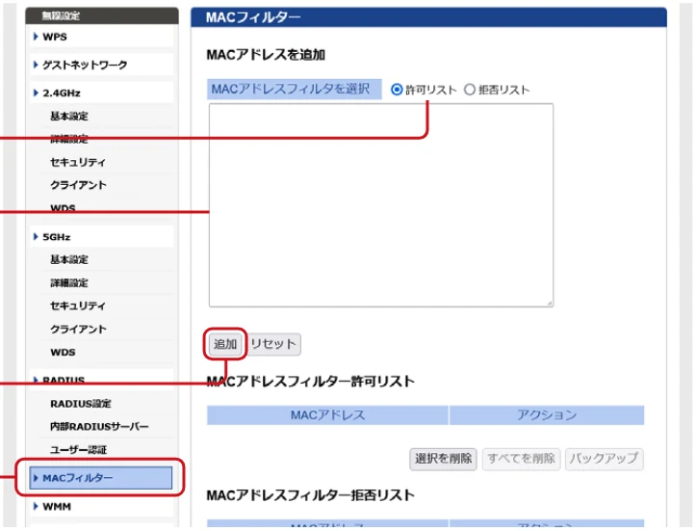Expand the RADIUS section arrow
Image resolution: width=696 pixels, height=531 pixels.
coord(36,380)
